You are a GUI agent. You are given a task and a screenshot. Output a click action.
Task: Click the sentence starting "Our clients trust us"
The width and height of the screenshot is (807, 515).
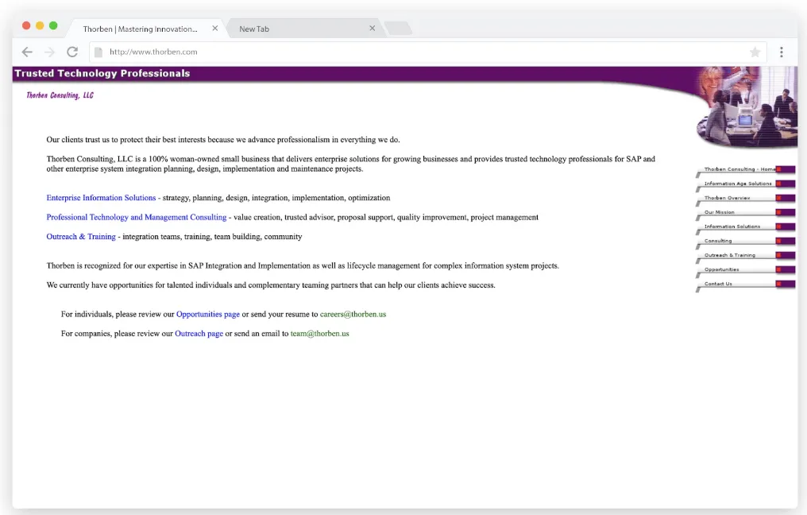(x=223, y=140)
